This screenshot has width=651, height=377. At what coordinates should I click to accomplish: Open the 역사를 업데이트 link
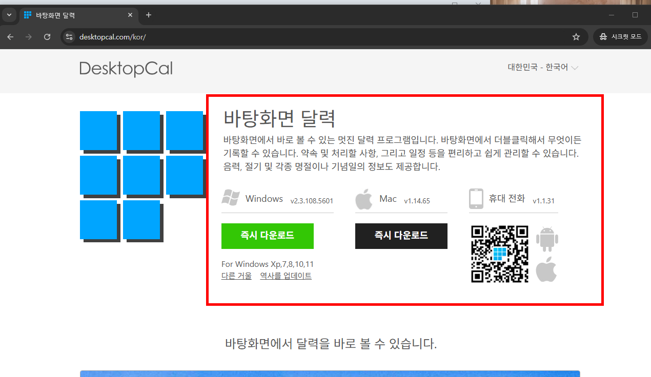tap(286, 276)
